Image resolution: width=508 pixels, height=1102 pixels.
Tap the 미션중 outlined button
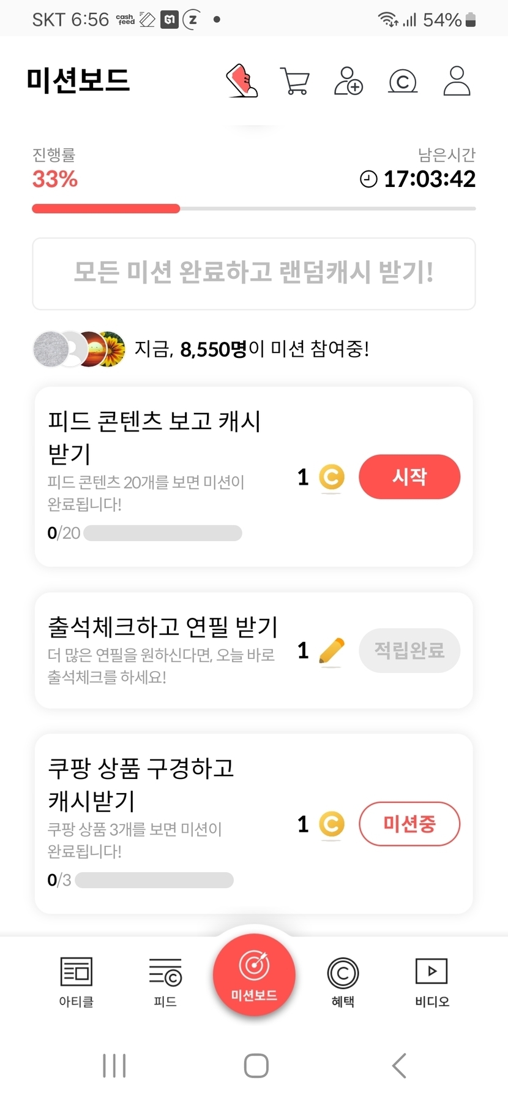(409, 824)
